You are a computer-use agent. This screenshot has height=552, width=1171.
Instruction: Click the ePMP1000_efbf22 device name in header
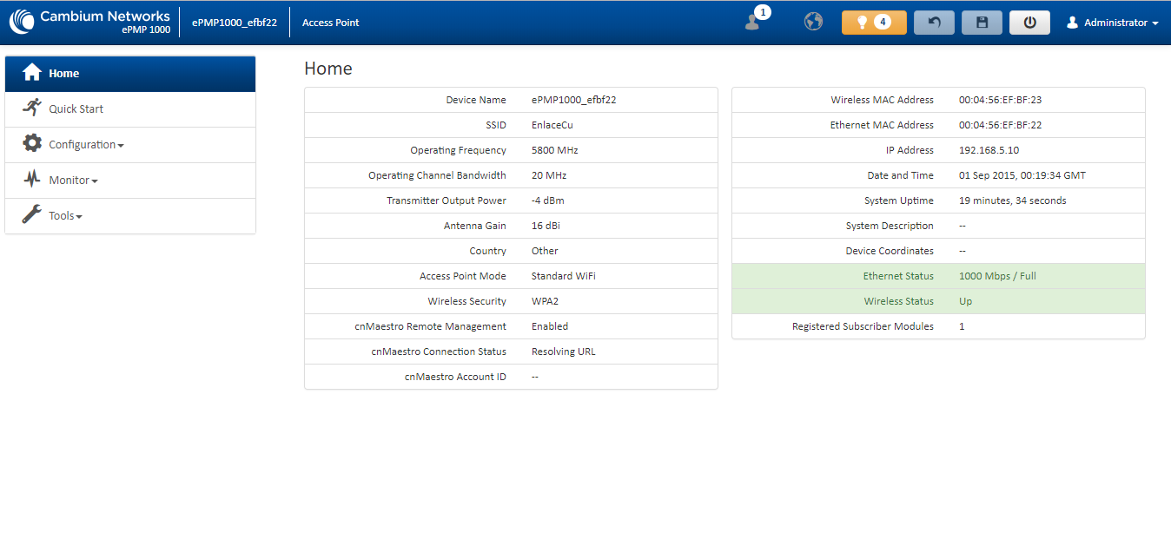235,23
